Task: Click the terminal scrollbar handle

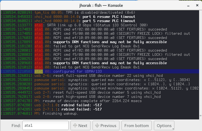Action: [x=200, y=116]
